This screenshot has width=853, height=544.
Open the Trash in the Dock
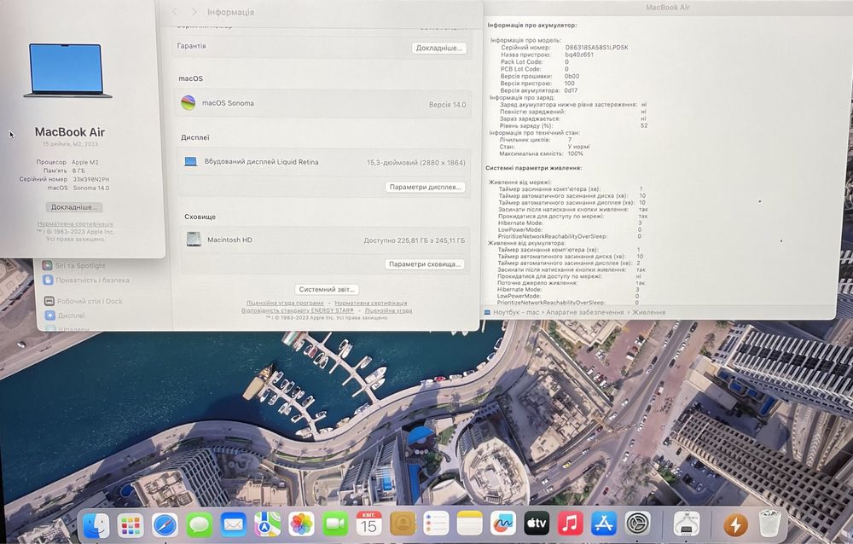(769, 524)
